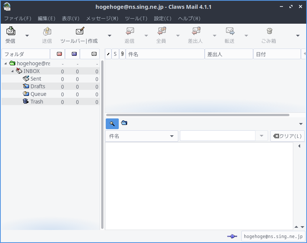Screen dimensions: 307x243
Task: Click the 返信 (reply) toolbar icon
Action: tap(129, 31)
